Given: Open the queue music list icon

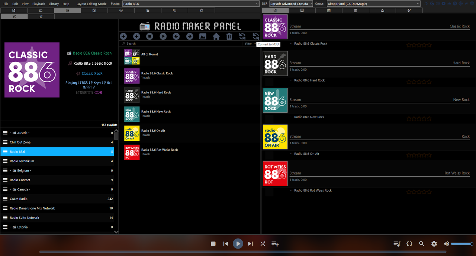Looking at the screenshot, I should click(x=397, y=244).
